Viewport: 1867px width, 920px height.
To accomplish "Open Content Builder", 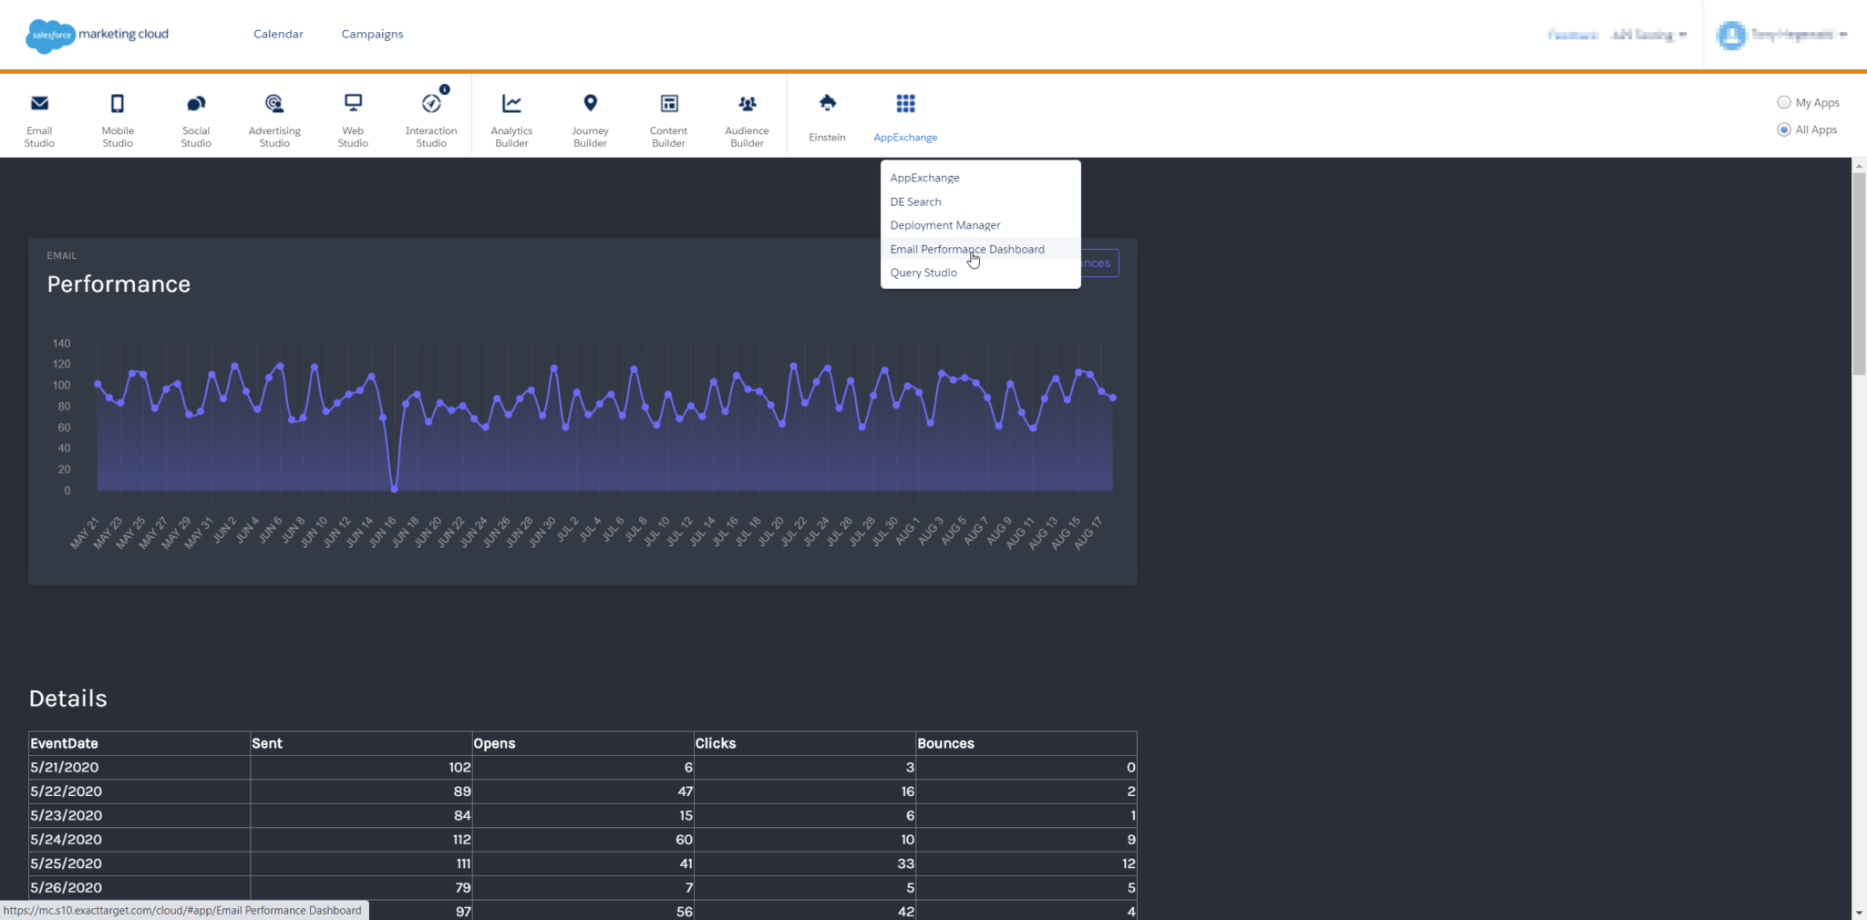I will coord(668,119).
